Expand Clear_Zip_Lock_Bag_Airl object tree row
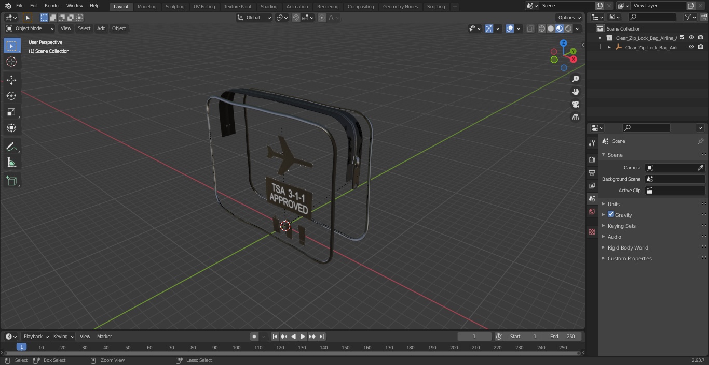Viewport: 709px width, 365px height. click(609, 47)
